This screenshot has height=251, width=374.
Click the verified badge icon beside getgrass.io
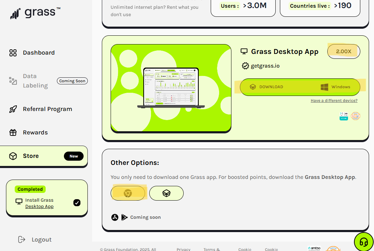coord(245,66)
